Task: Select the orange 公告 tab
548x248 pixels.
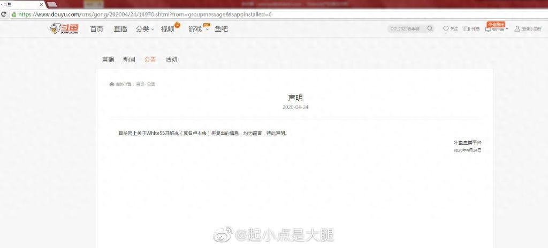Action: [150, 59]
